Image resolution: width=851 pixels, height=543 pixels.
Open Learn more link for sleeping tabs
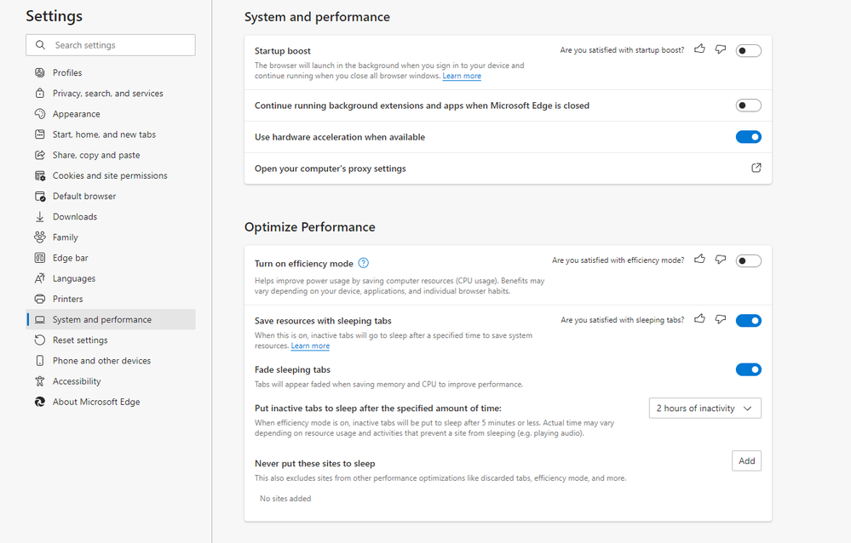click(310, 346)
